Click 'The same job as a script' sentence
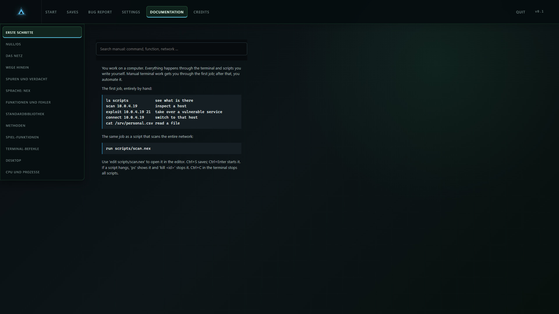 148,137
